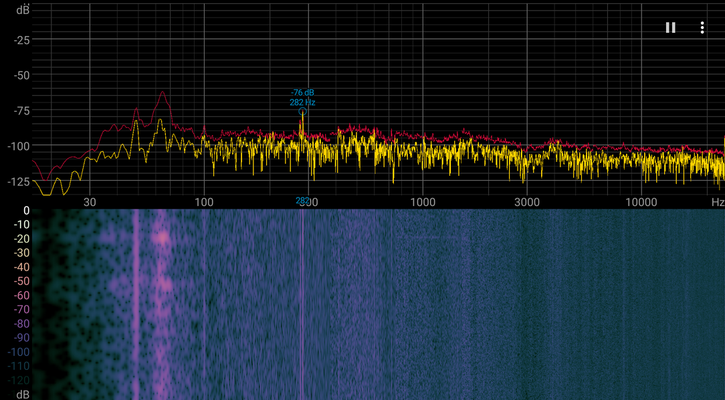This screenshot has height=400, width=725.
Task: Click the 100 Hz axis label
Action: 204,202
